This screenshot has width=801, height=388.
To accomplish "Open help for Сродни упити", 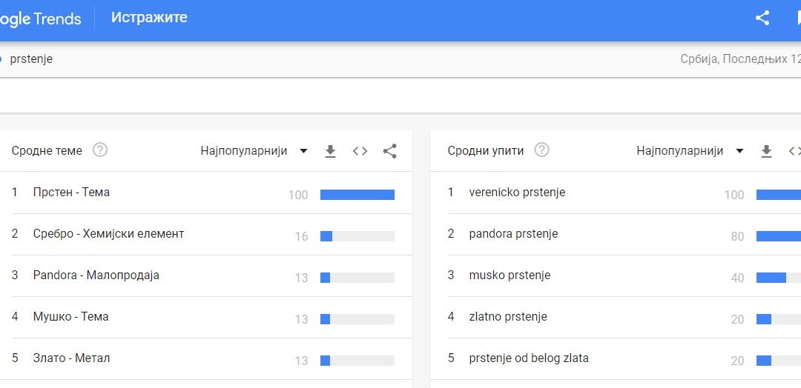I will 542,150.
